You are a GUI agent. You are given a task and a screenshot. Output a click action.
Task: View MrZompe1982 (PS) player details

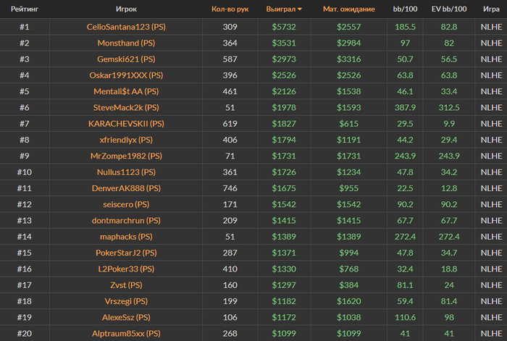[126, 156]
